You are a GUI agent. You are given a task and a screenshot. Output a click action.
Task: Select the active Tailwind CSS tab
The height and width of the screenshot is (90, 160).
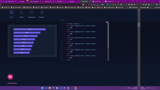(85, 1)
